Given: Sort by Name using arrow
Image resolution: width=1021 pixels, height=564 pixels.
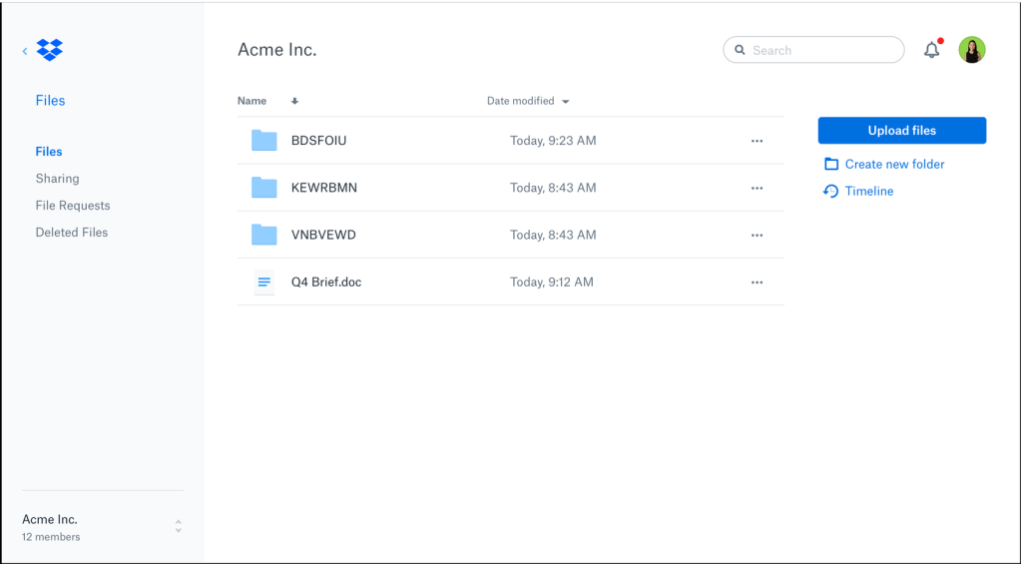Looking at the screenshot, I should click(294, 102).
